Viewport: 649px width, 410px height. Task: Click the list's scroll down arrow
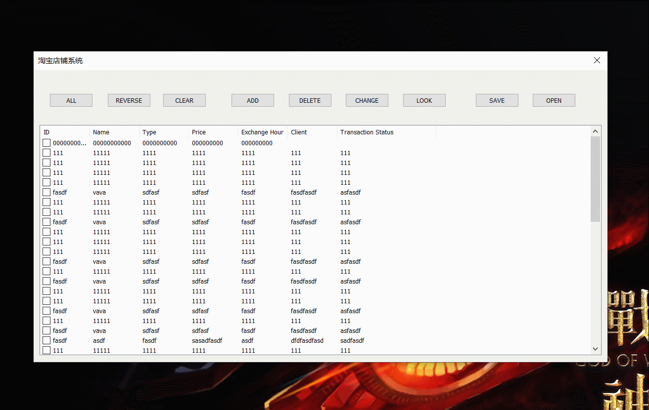coord(595,349)
